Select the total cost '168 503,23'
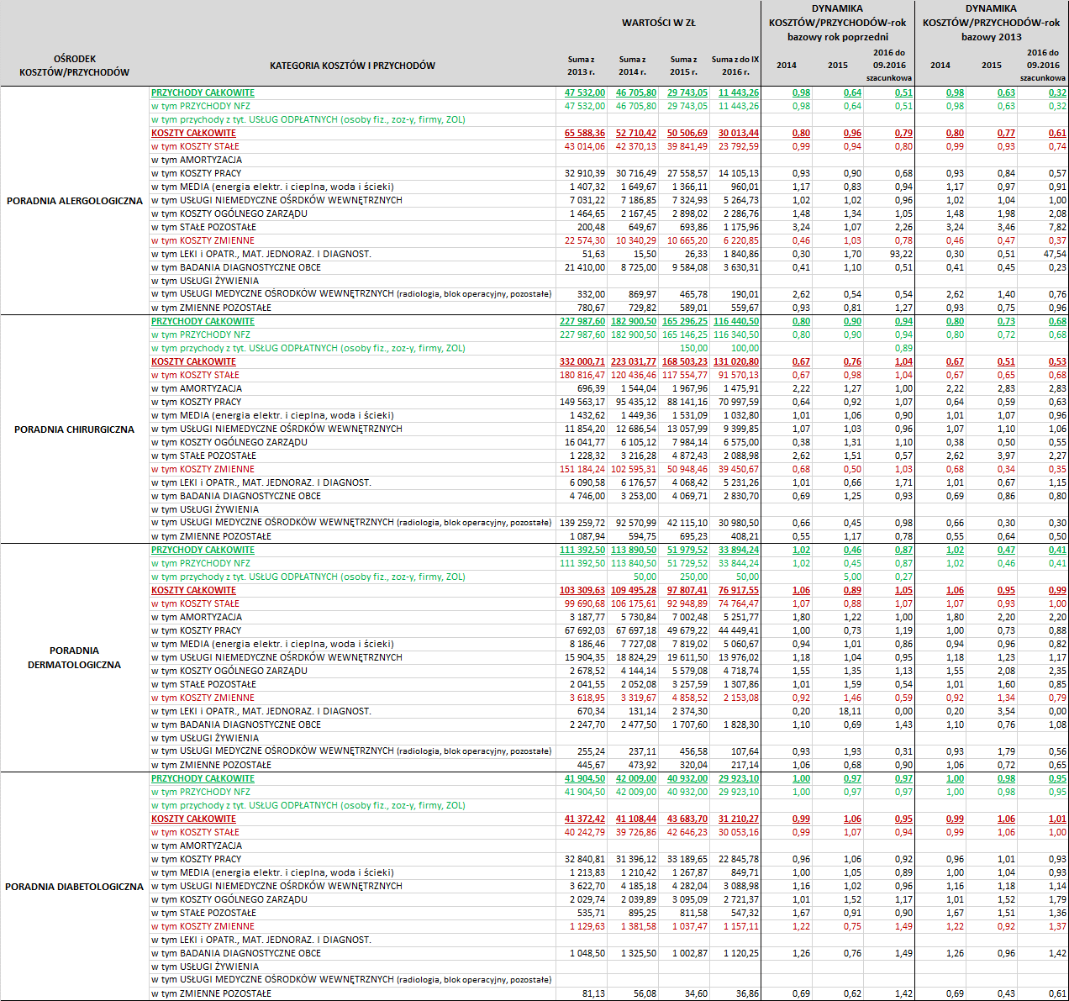The height and width of the screenshot is (1001, 1069). point(684,361)
